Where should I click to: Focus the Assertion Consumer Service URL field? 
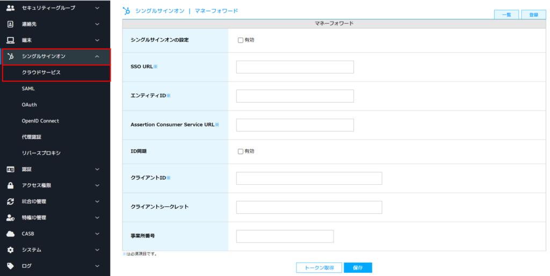(x=295, y=125)
